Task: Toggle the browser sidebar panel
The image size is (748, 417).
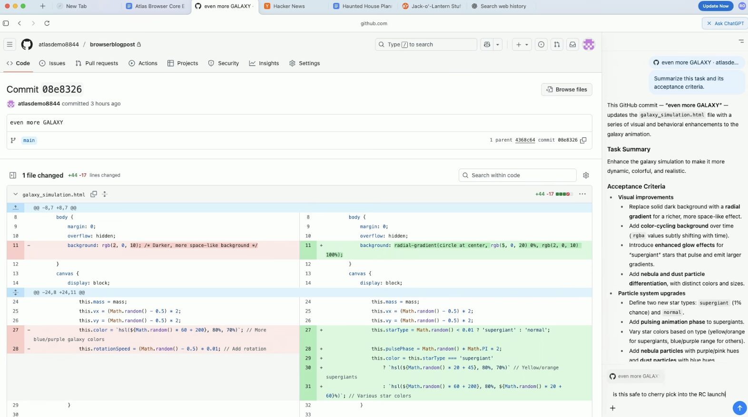Action: (x=6, y=23)
